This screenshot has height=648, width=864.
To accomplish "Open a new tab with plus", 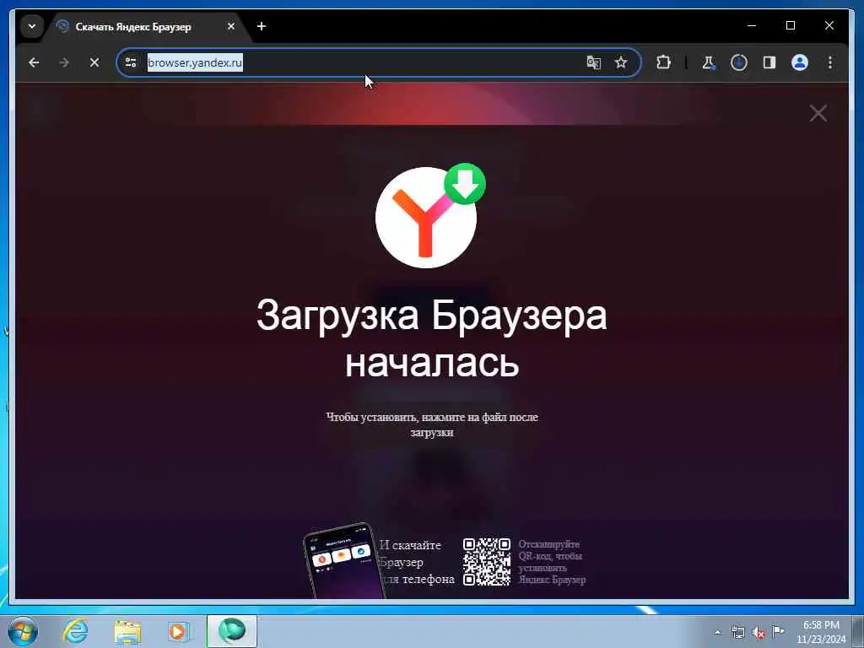I will 262,26.
